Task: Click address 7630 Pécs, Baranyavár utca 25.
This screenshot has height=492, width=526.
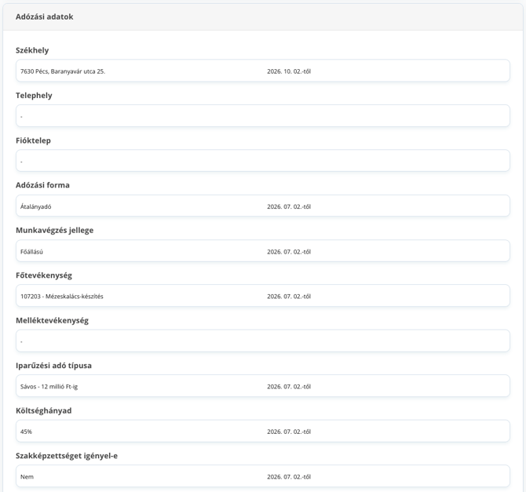Action: point(63,71)
